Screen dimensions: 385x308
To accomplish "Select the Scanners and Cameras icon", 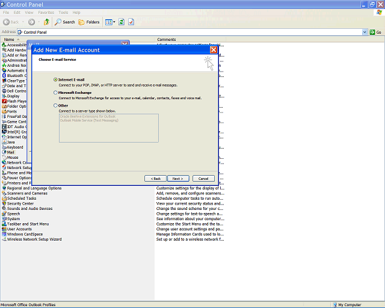I will pos(4,193).
